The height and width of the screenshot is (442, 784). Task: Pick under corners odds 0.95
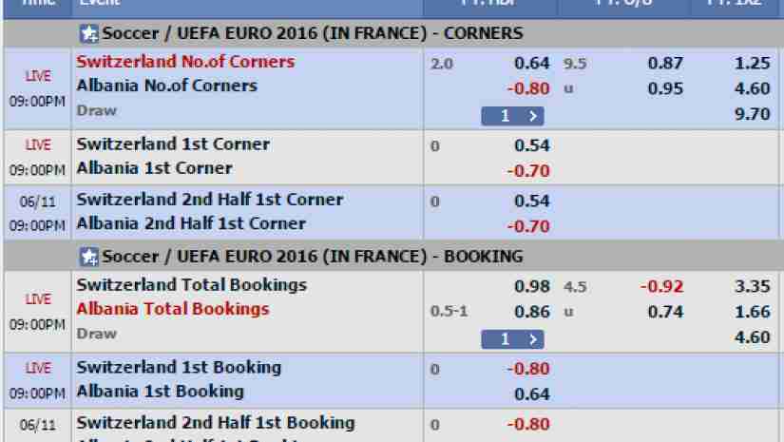(x=665, y=89)
